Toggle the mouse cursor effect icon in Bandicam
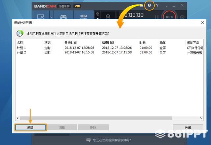211x145 pixels. point(98,14)
